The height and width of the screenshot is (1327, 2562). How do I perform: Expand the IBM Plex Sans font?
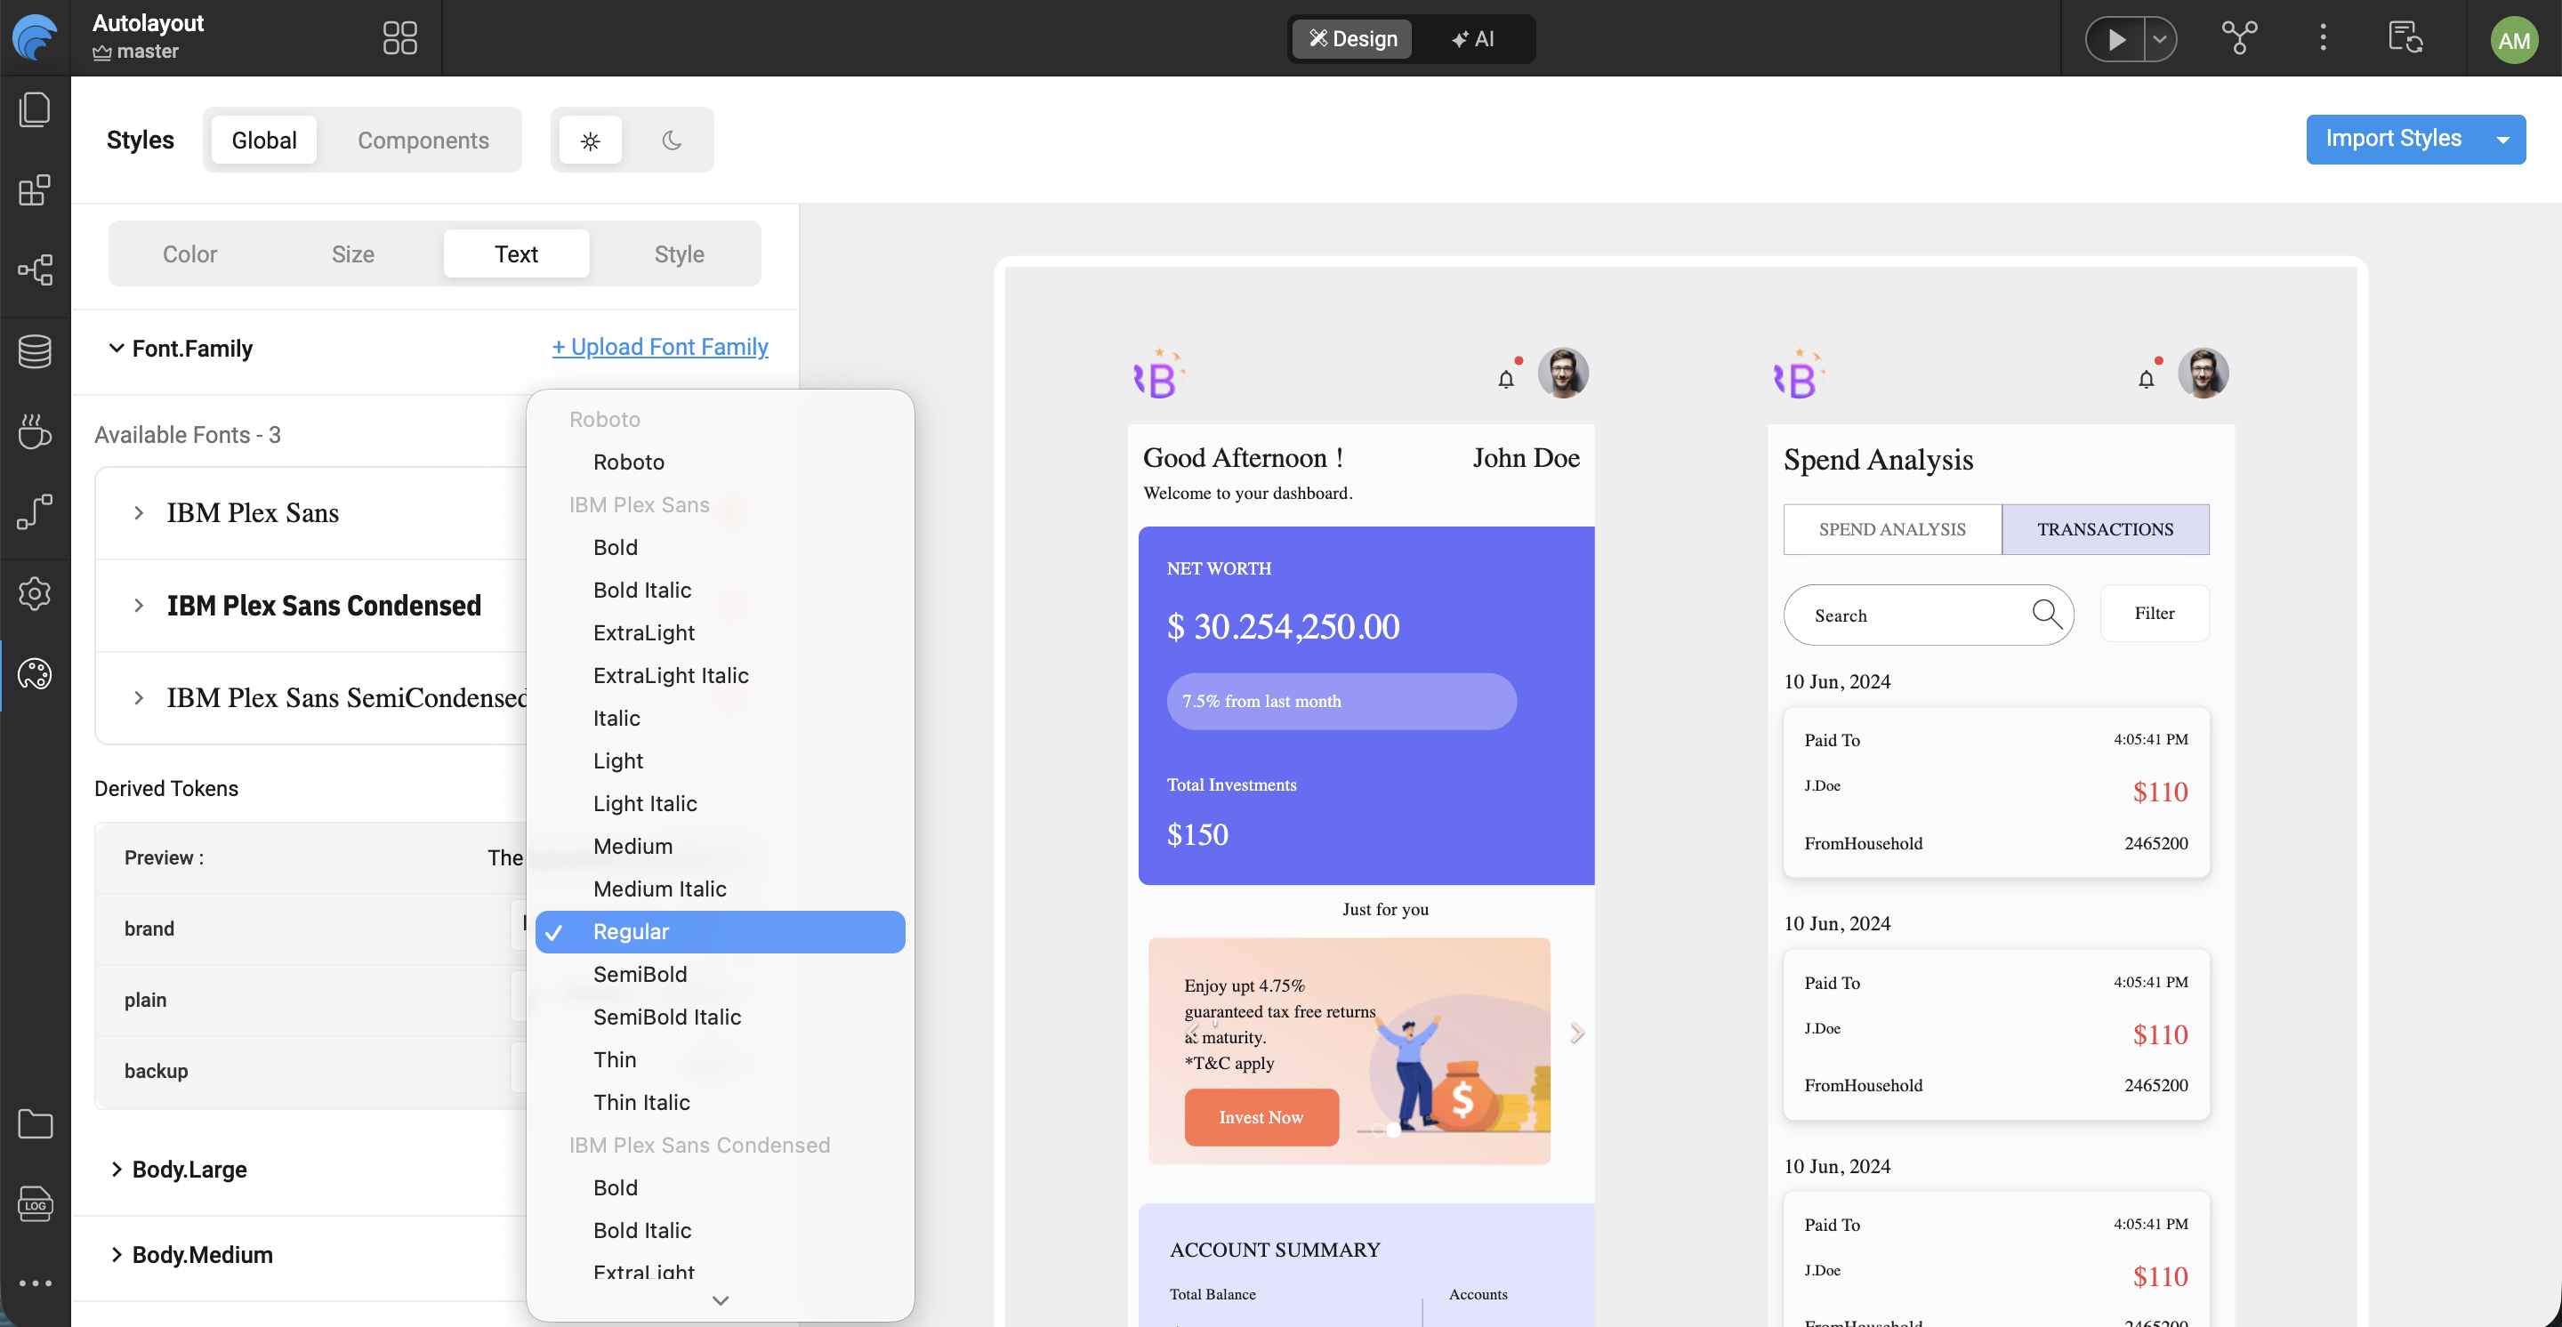(x=138, y=513)
